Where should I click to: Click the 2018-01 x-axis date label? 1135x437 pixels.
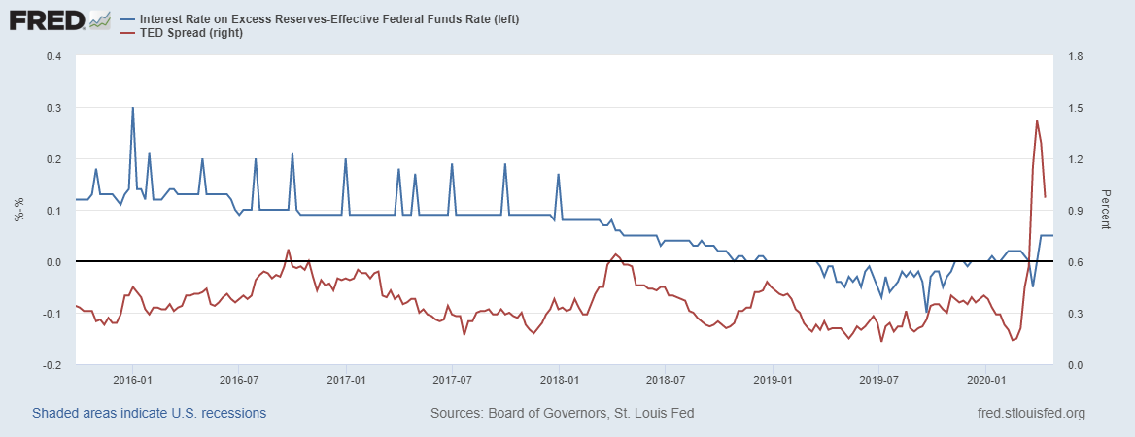[x=559, y=379]
